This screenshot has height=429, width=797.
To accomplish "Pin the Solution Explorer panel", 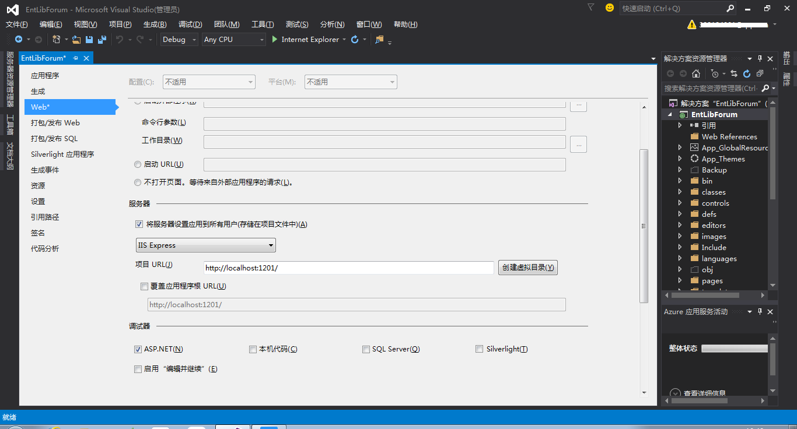I will 760,58.
